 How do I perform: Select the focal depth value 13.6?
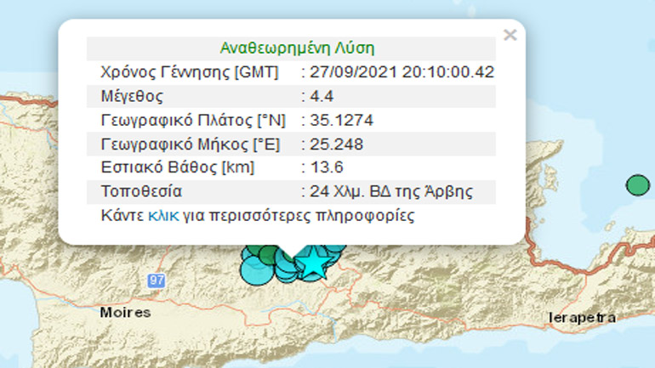tap(325, 167)
